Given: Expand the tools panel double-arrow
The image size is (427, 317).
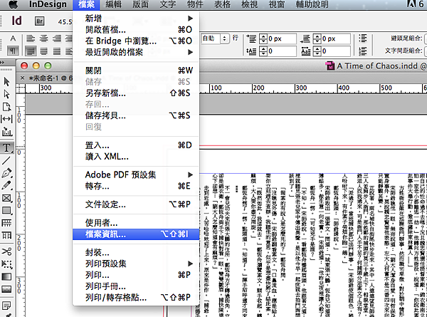Looking at the screenshot, I should click(x=3, y=63).
